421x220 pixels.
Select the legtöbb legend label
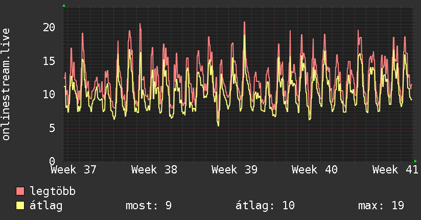click(x=53, y=191)
